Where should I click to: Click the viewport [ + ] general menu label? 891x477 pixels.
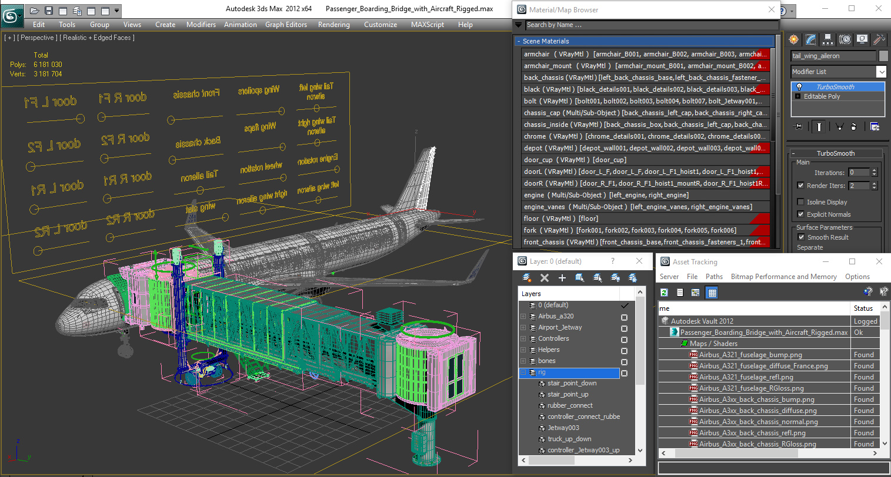tap(9, 38)
